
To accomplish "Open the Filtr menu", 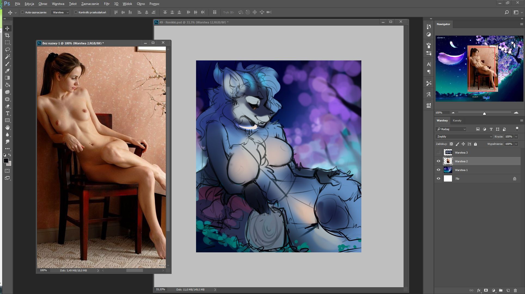I will coord(106,4).
